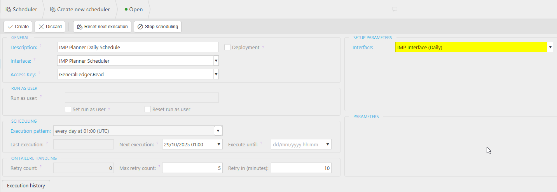Click the Description text input field
Image resolution: width=557 pixels, height=192 pixels.
pyautogui.click(x=138, y=47)
